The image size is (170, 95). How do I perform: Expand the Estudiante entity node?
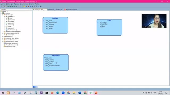(6, 20)
